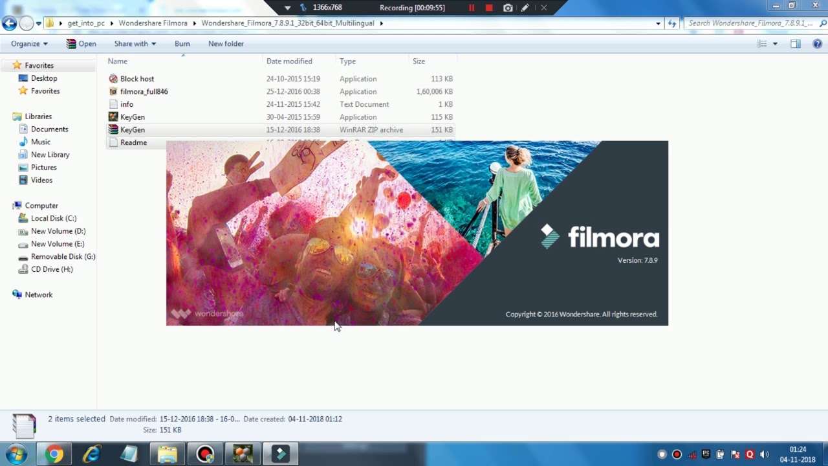This screenshot has height=466, width=828.
Task: Stop the screen recording with red square
Action: pos(489,8)
